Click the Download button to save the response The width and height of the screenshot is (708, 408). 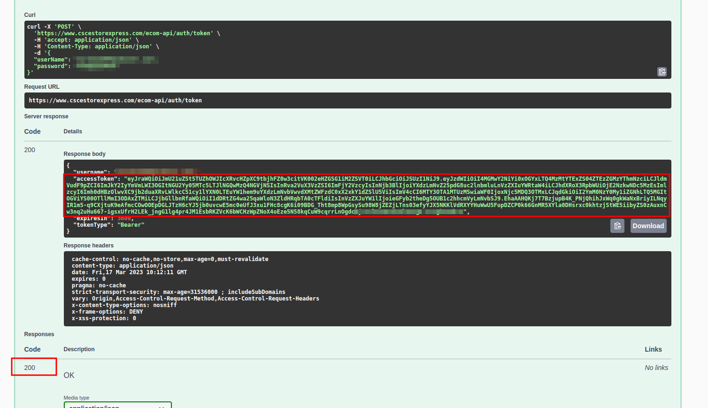648,226
